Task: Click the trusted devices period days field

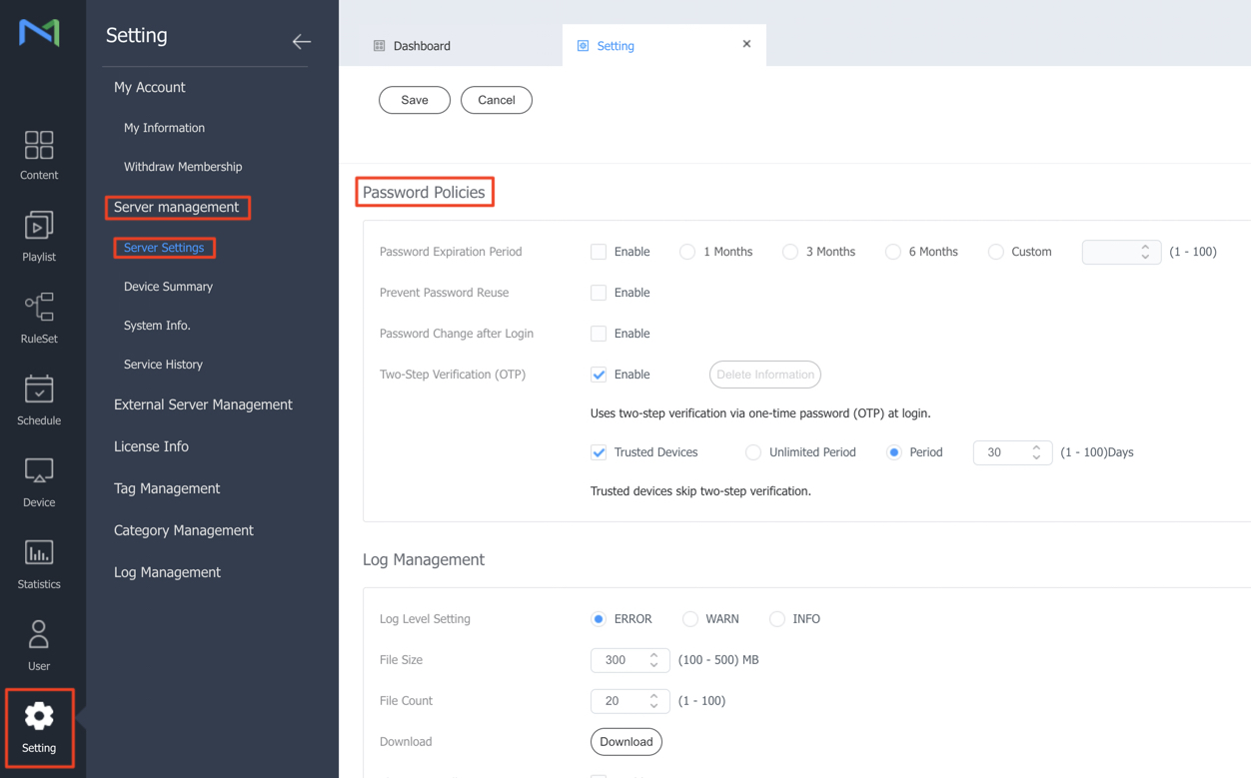Action: point(1012,452)
